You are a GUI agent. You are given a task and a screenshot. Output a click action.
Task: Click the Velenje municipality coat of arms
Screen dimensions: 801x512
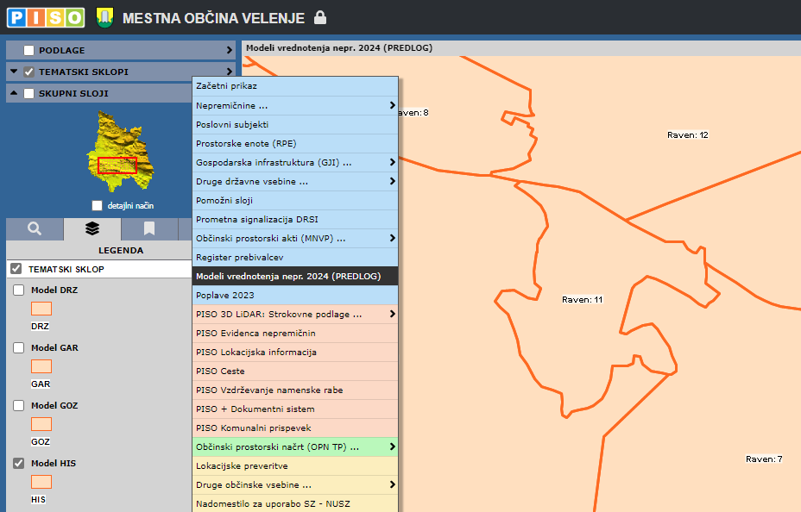[104, 17]
